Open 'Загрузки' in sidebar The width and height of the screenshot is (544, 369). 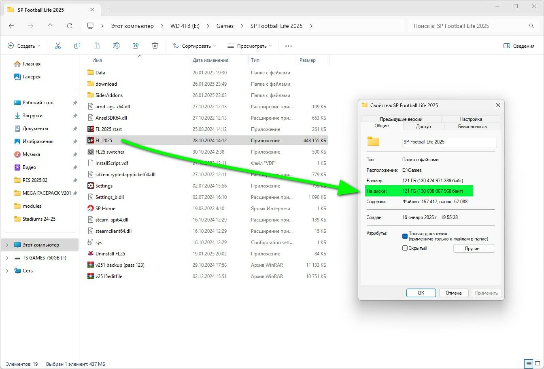(32, 116)
